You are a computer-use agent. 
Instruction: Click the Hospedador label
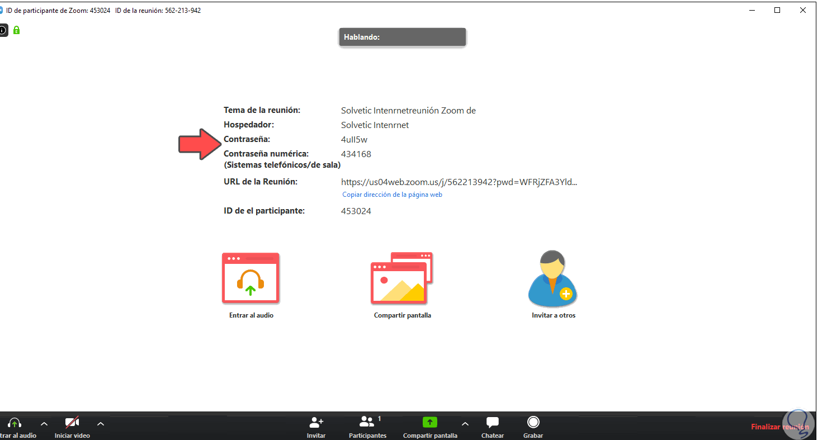click(x=249, y=125)
